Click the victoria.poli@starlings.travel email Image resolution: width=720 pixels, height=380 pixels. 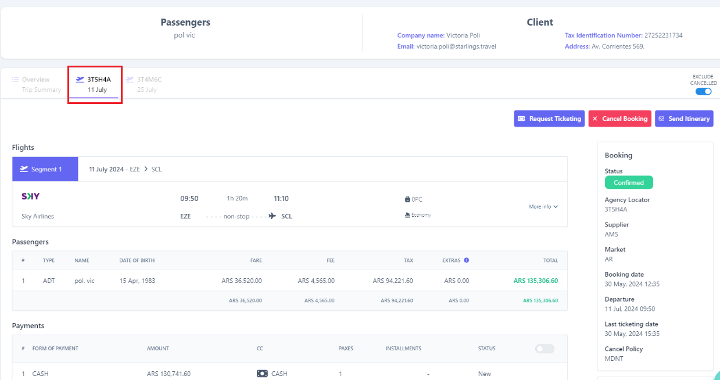coord(456,46)
